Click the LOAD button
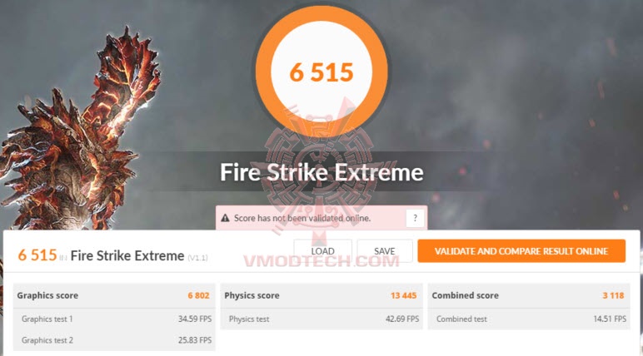 coord(322,251)
